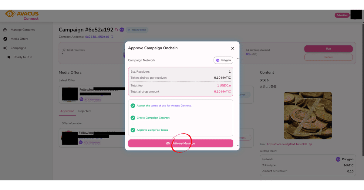This screenshot has height=190, width=364.
Task: Open Media Offers in sidebar
Action: tap(19, 39)
